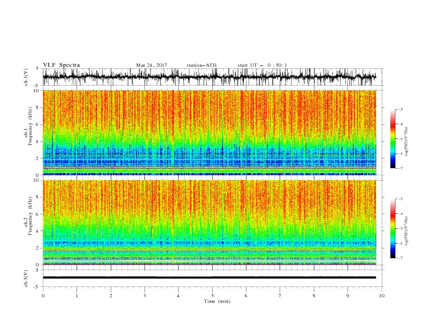Click the "ch.3(V)" axis label
Image resolution: width=430 pixels, height=332 pixels.
point(26,278)
